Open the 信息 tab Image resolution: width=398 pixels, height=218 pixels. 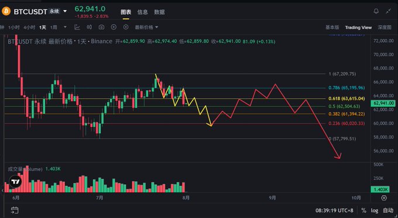(x=143, y=12)
